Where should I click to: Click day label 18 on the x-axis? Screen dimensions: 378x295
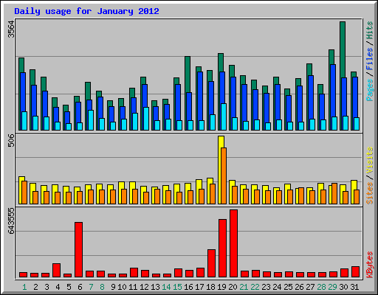[x=210, y=287]
